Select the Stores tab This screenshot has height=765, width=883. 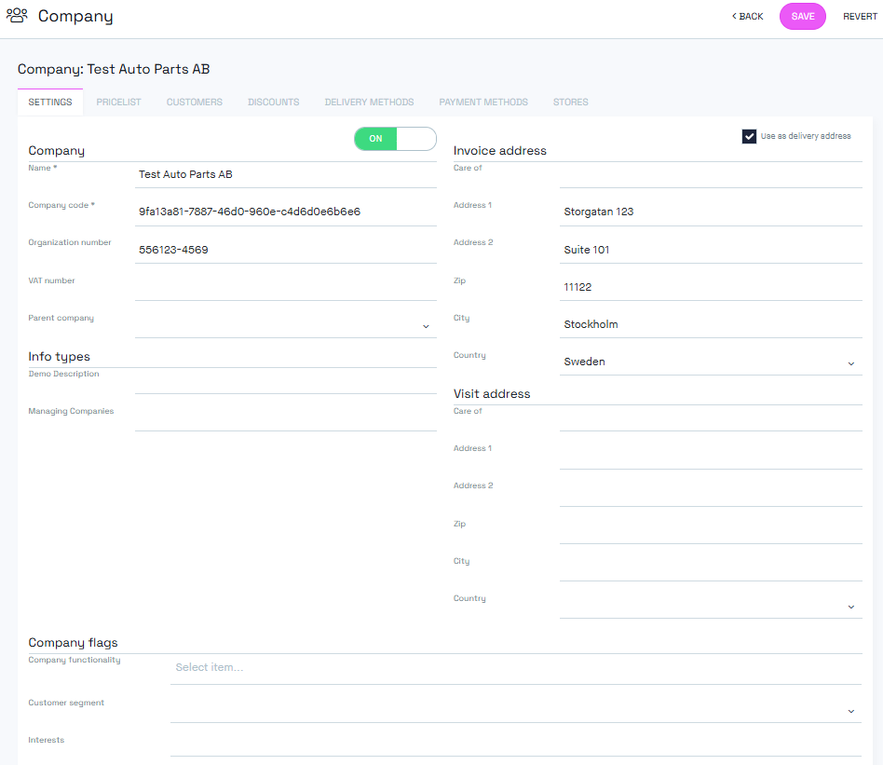[x=570, y=102]
